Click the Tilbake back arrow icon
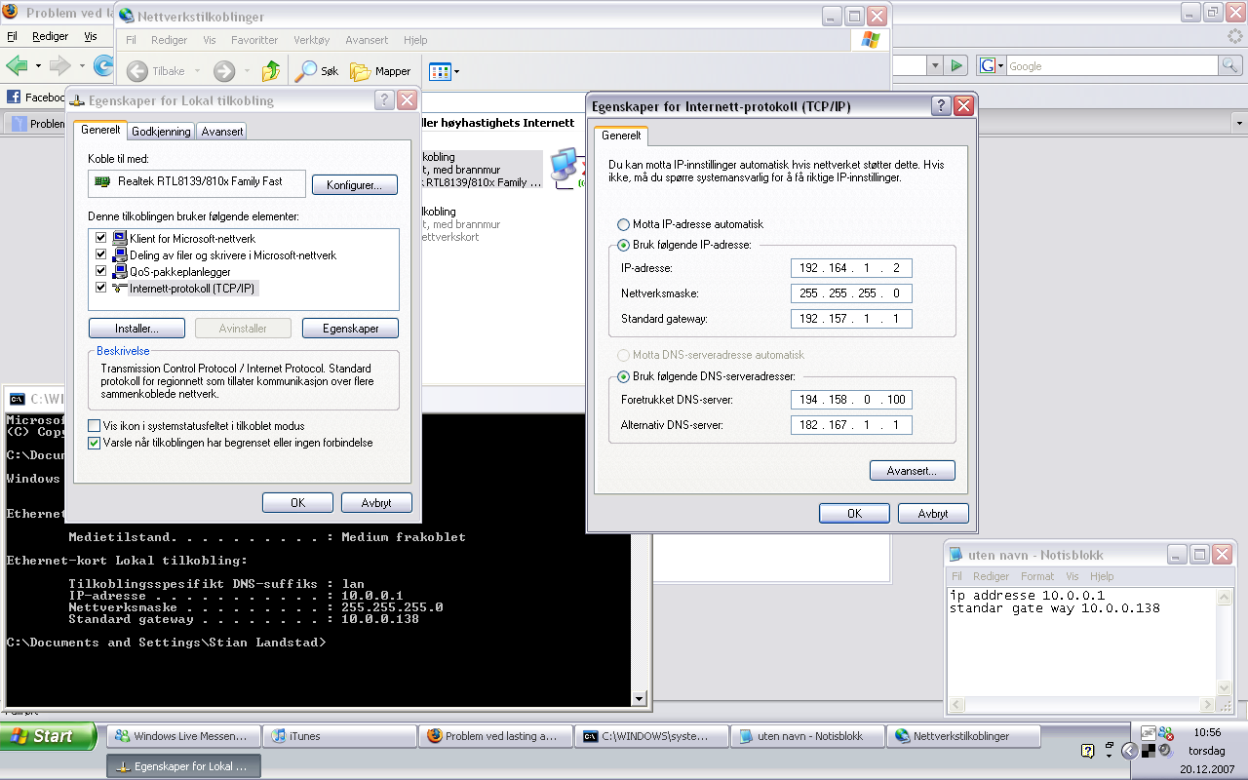The height and width of the screenshot is (780, 1248). [137, 71]
